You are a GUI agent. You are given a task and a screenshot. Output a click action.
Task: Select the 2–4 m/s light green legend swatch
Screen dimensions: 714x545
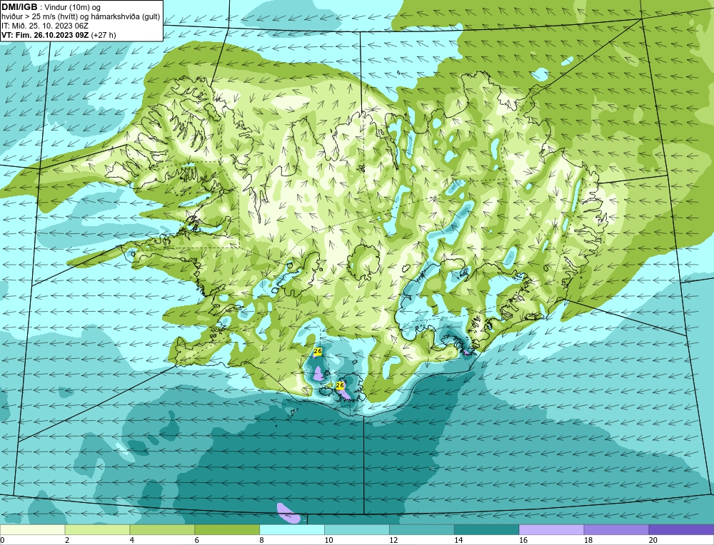[97, 529]
